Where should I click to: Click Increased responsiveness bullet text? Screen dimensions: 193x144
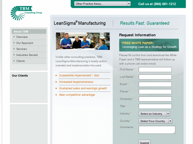[76, 82]
